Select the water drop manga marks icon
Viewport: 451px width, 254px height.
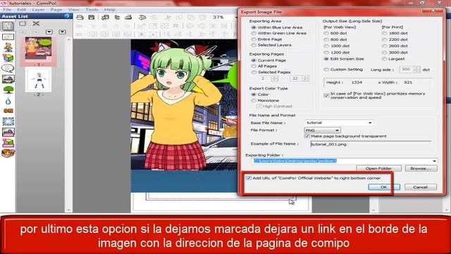pyautogui.click(x=8, y=101)
